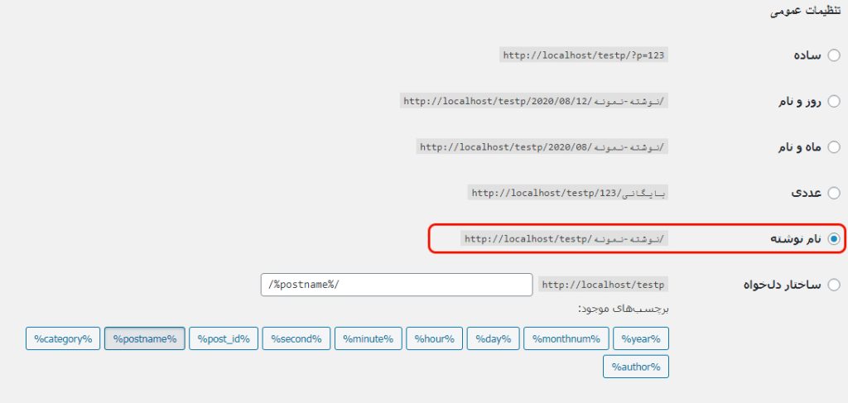Insert the %minute% tag
The height and width of the screenshot is (403, 848).
[x=369, y=338]
